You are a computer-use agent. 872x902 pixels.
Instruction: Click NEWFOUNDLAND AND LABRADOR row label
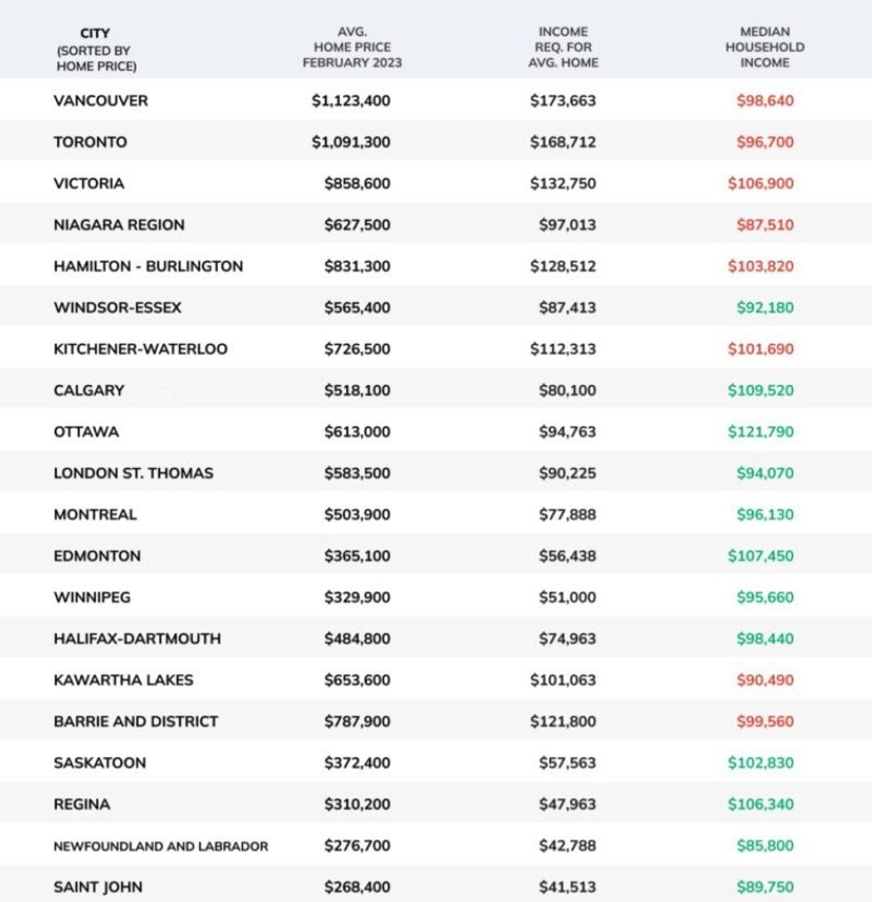tap(161, 846)
